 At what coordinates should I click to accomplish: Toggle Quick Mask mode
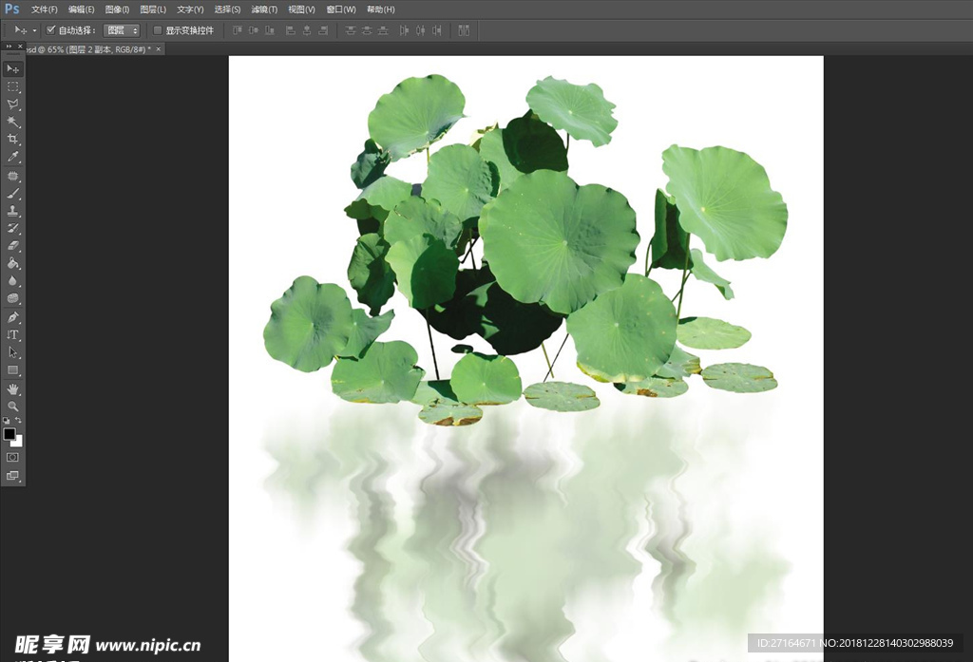coord(13,457)
